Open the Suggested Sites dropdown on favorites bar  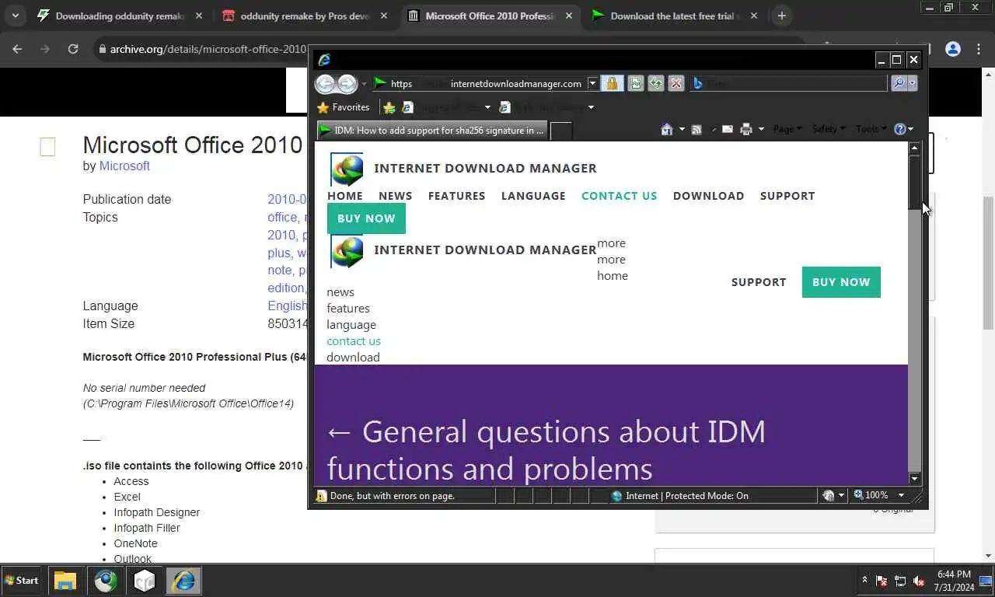tap(487, 107)
